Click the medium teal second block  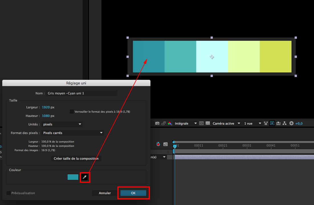(180, 56)
